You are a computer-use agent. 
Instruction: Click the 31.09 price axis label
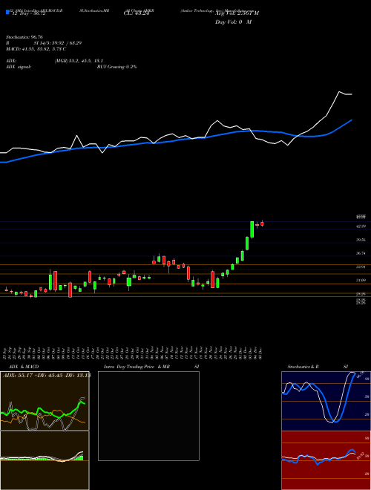pyautogui.click(x=361, y=281)
